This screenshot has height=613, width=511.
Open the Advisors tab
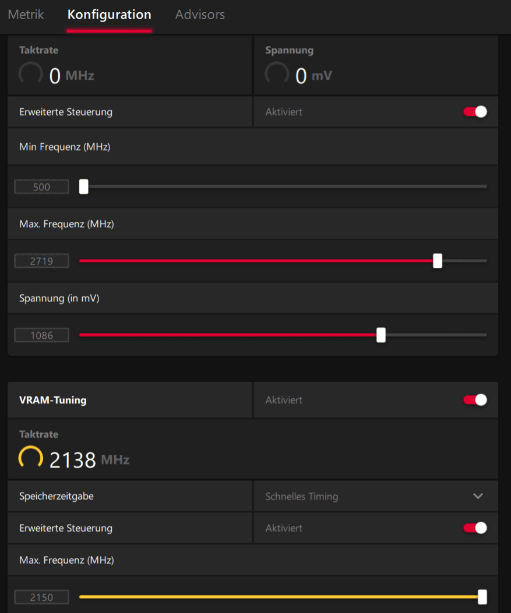tap(200, 15)
